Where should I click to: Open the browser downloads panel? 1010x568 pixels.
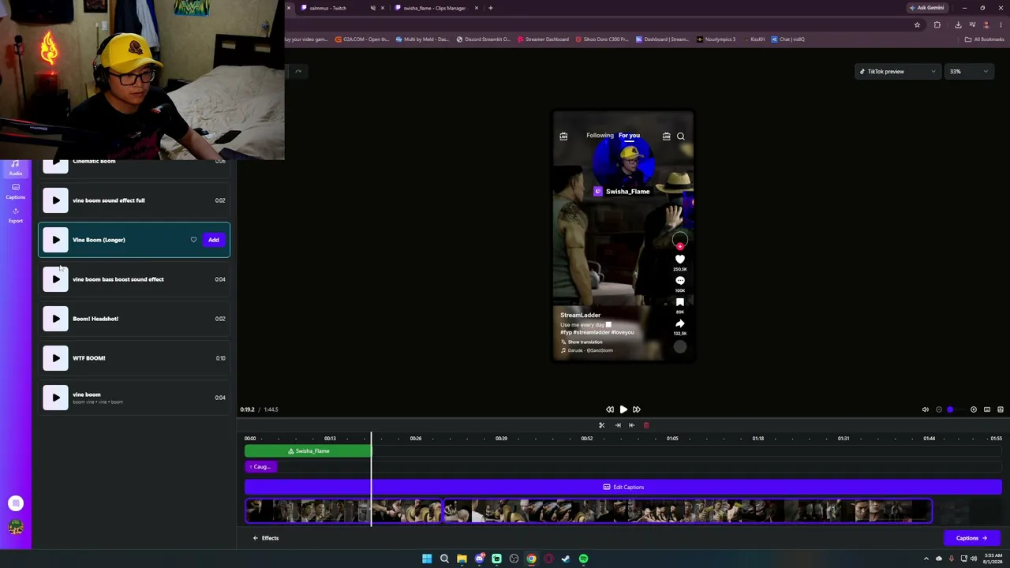point(958,25)
